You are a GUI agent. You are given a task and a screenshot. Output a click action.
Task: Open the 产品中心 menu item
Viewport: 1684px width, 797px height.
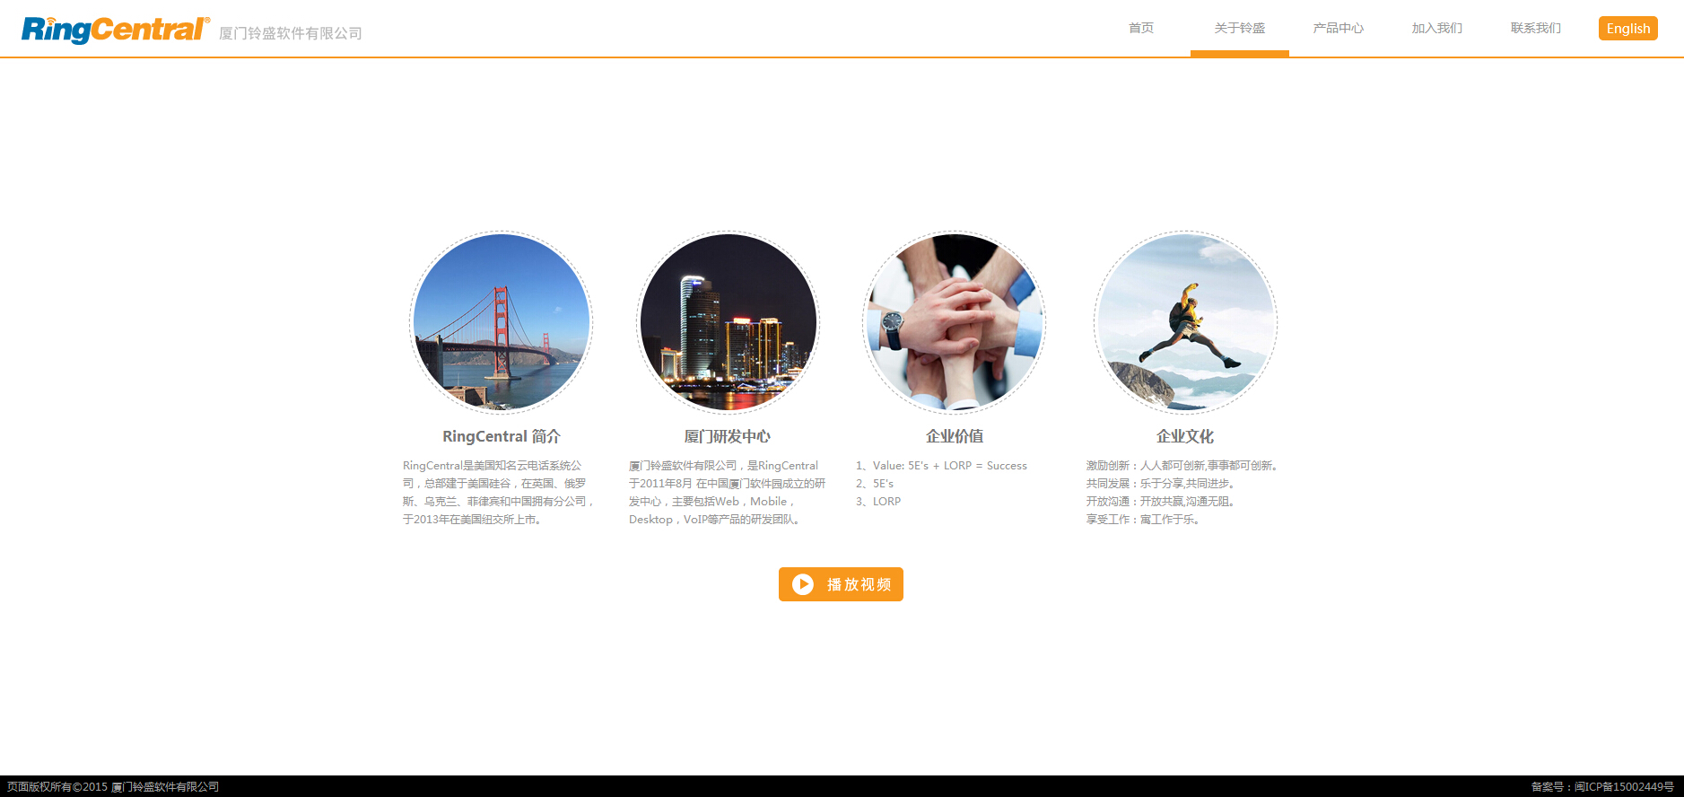click(x=1339, y=28)
